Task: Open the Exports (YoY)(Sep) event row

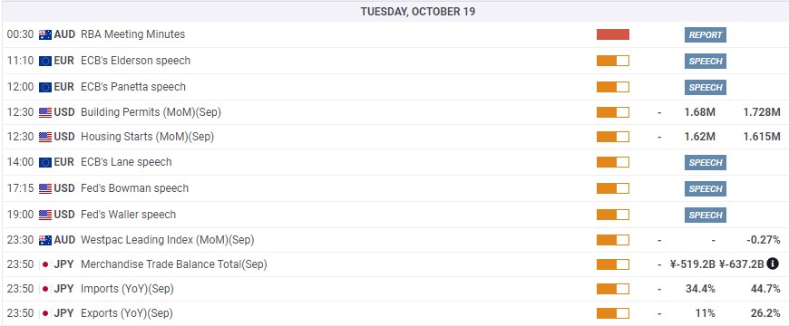Action: [x=394, y=313]
